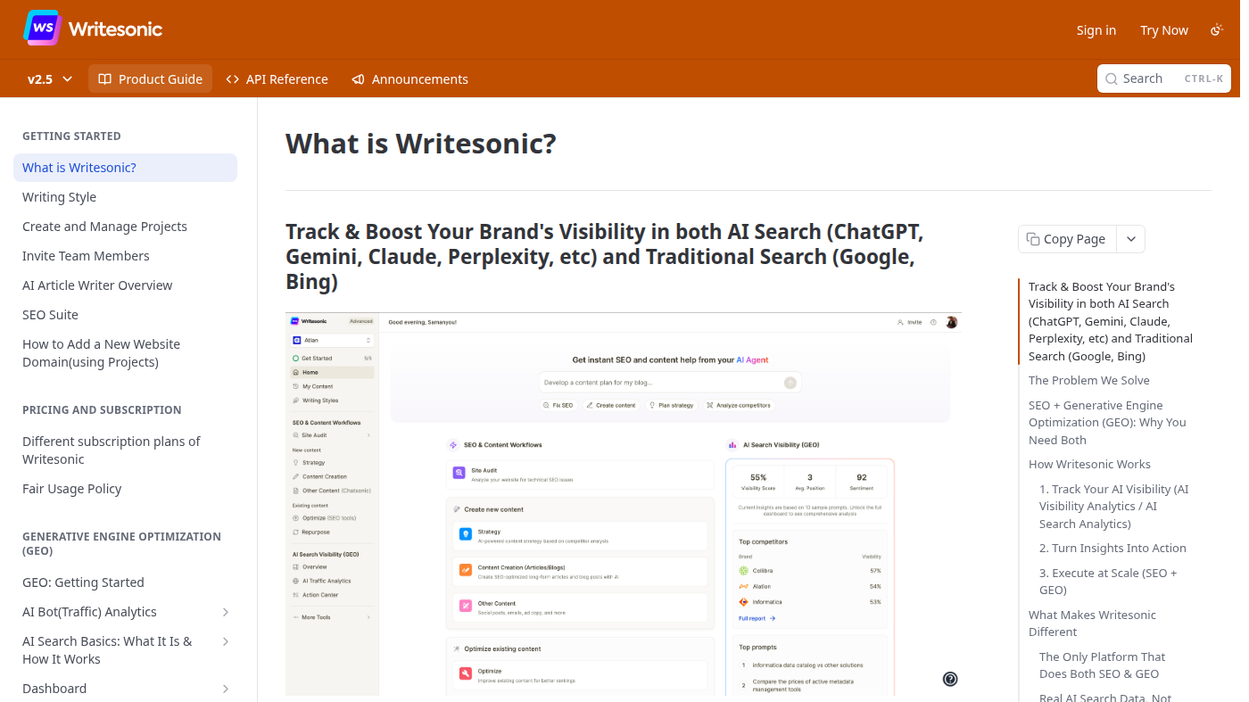Jump to The Problem We Solve
Viewport: 1249px width, 702px height.
pyautogui.click(x=1088, y=381)
